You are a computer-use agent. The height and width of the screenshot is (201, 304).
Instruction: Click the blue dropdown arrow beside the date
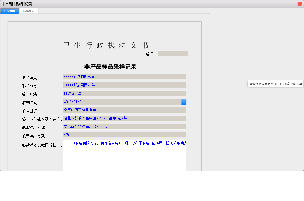coord(184,102)
